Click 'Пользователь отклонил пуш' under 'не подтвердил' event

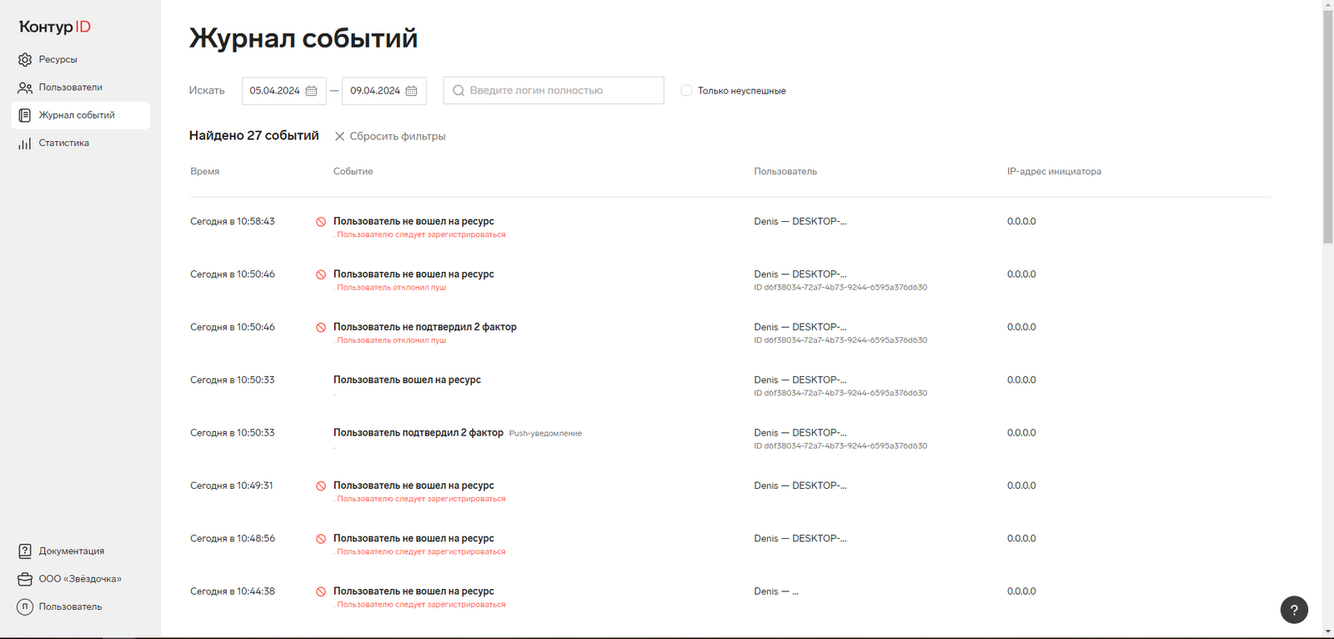point(391,340)
